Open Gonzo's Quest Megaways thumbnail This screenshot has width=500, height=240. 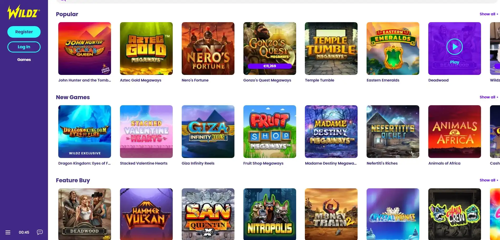(270, 49)
